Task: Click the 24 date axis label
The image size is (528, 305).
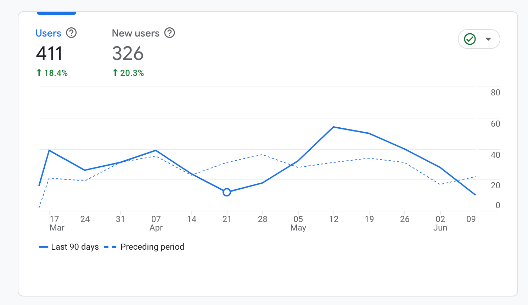Action: (85, 219)
